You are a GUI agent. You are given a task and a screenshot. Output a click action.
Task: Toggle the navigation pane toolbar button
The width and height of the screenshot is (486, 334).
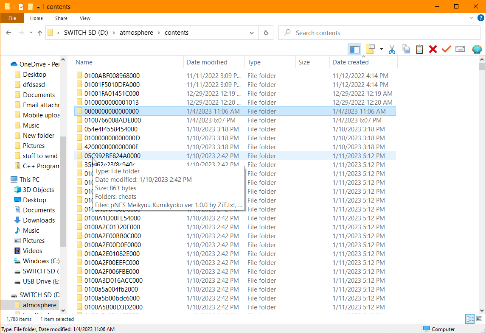[x=354, y=49]
